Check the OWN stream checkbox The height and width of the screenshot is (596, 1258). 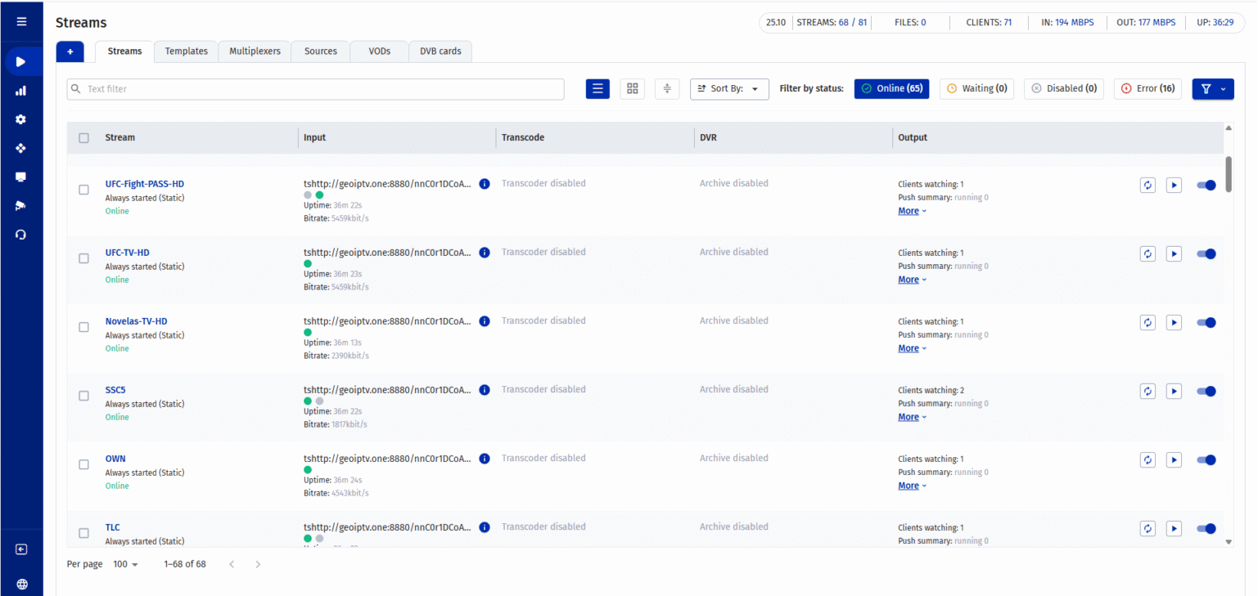(x=83, y=464)
